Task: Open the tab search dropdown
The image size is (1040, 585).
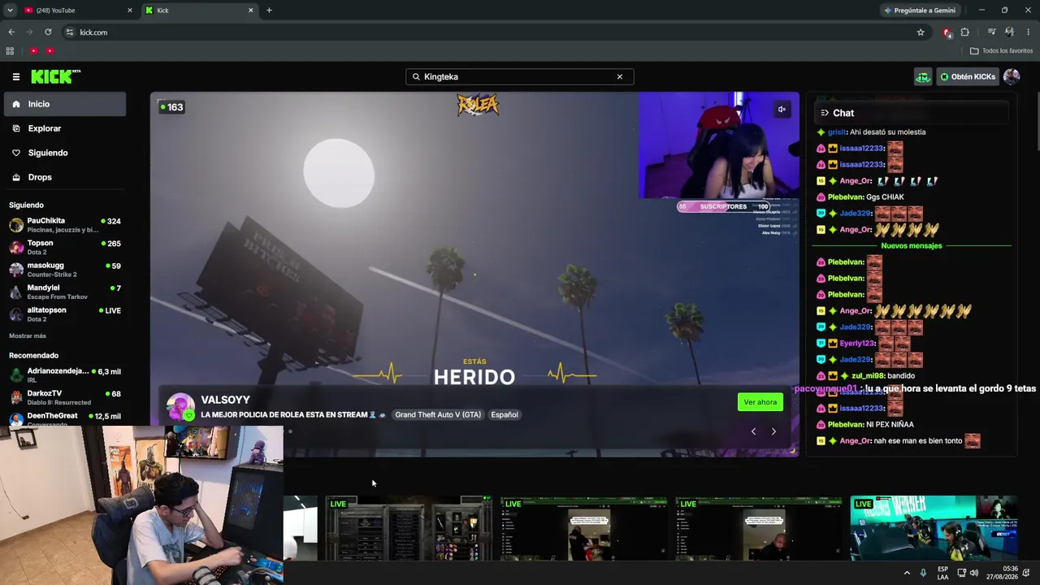Action: [10, 10]
